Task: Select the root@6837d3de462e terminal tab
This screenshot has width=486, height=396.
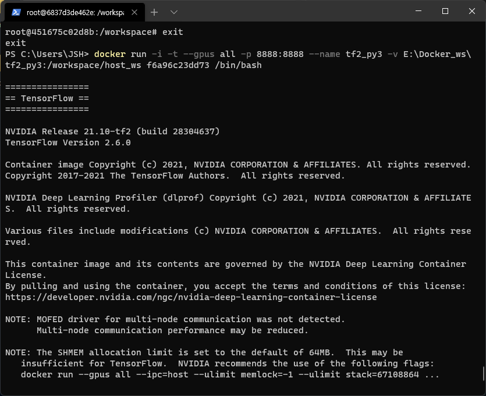Action: [75, 12]
